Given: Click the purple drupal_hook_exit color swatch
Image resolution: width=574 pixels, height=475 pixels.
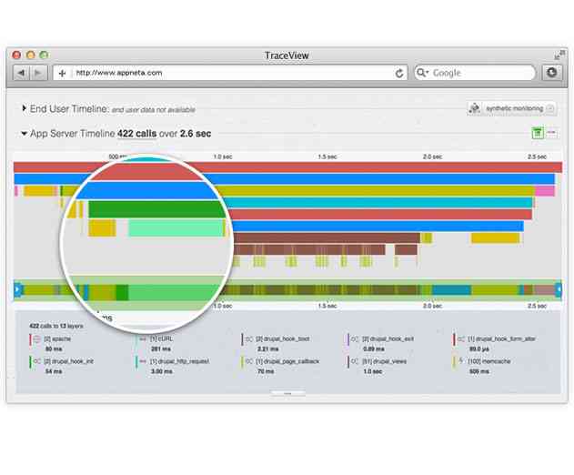Looking at the screenshot, I should pyautogui.click(x=348, y=339).
